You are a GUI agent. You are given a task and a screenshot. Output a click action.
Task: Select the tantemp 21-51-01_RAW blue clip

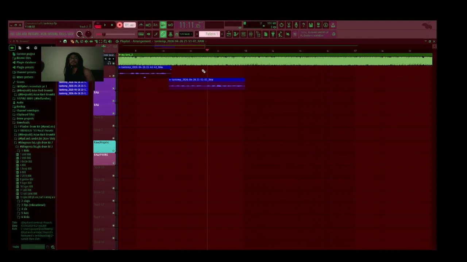coord(207,83)
